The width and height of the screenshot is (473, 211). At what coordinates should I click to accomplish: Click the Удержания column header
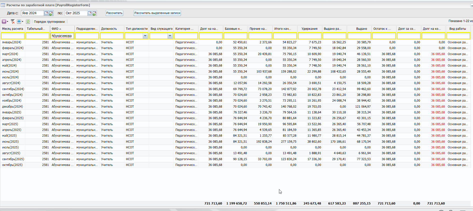pyautogui.click(x=309, y=29)
